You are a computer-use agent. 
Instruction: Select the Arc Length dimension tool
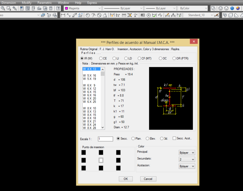[x=75, y=15]
